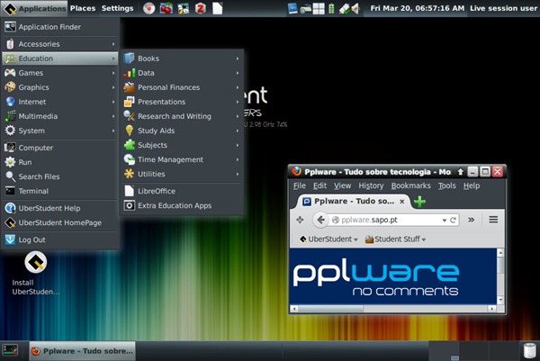Click the clock showing Fri Mar 20

click(417, 8)
